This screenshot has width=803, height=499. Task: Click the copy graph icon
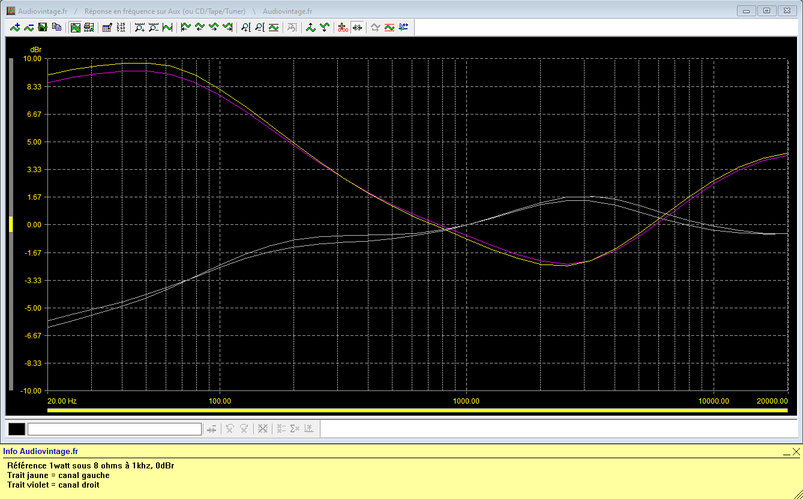click(56, 27)
